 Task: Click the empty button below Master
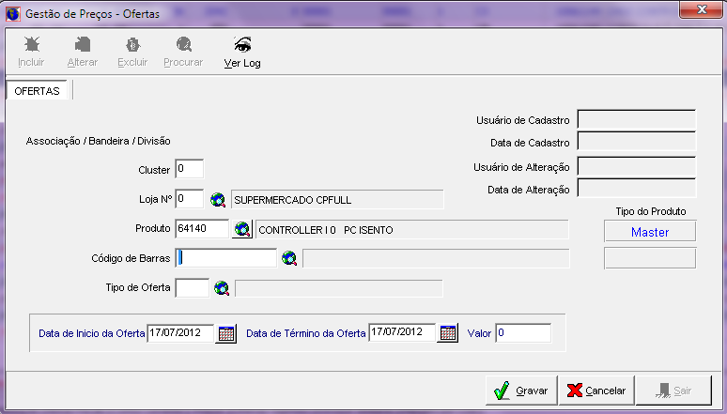click(x=650, y=258)
